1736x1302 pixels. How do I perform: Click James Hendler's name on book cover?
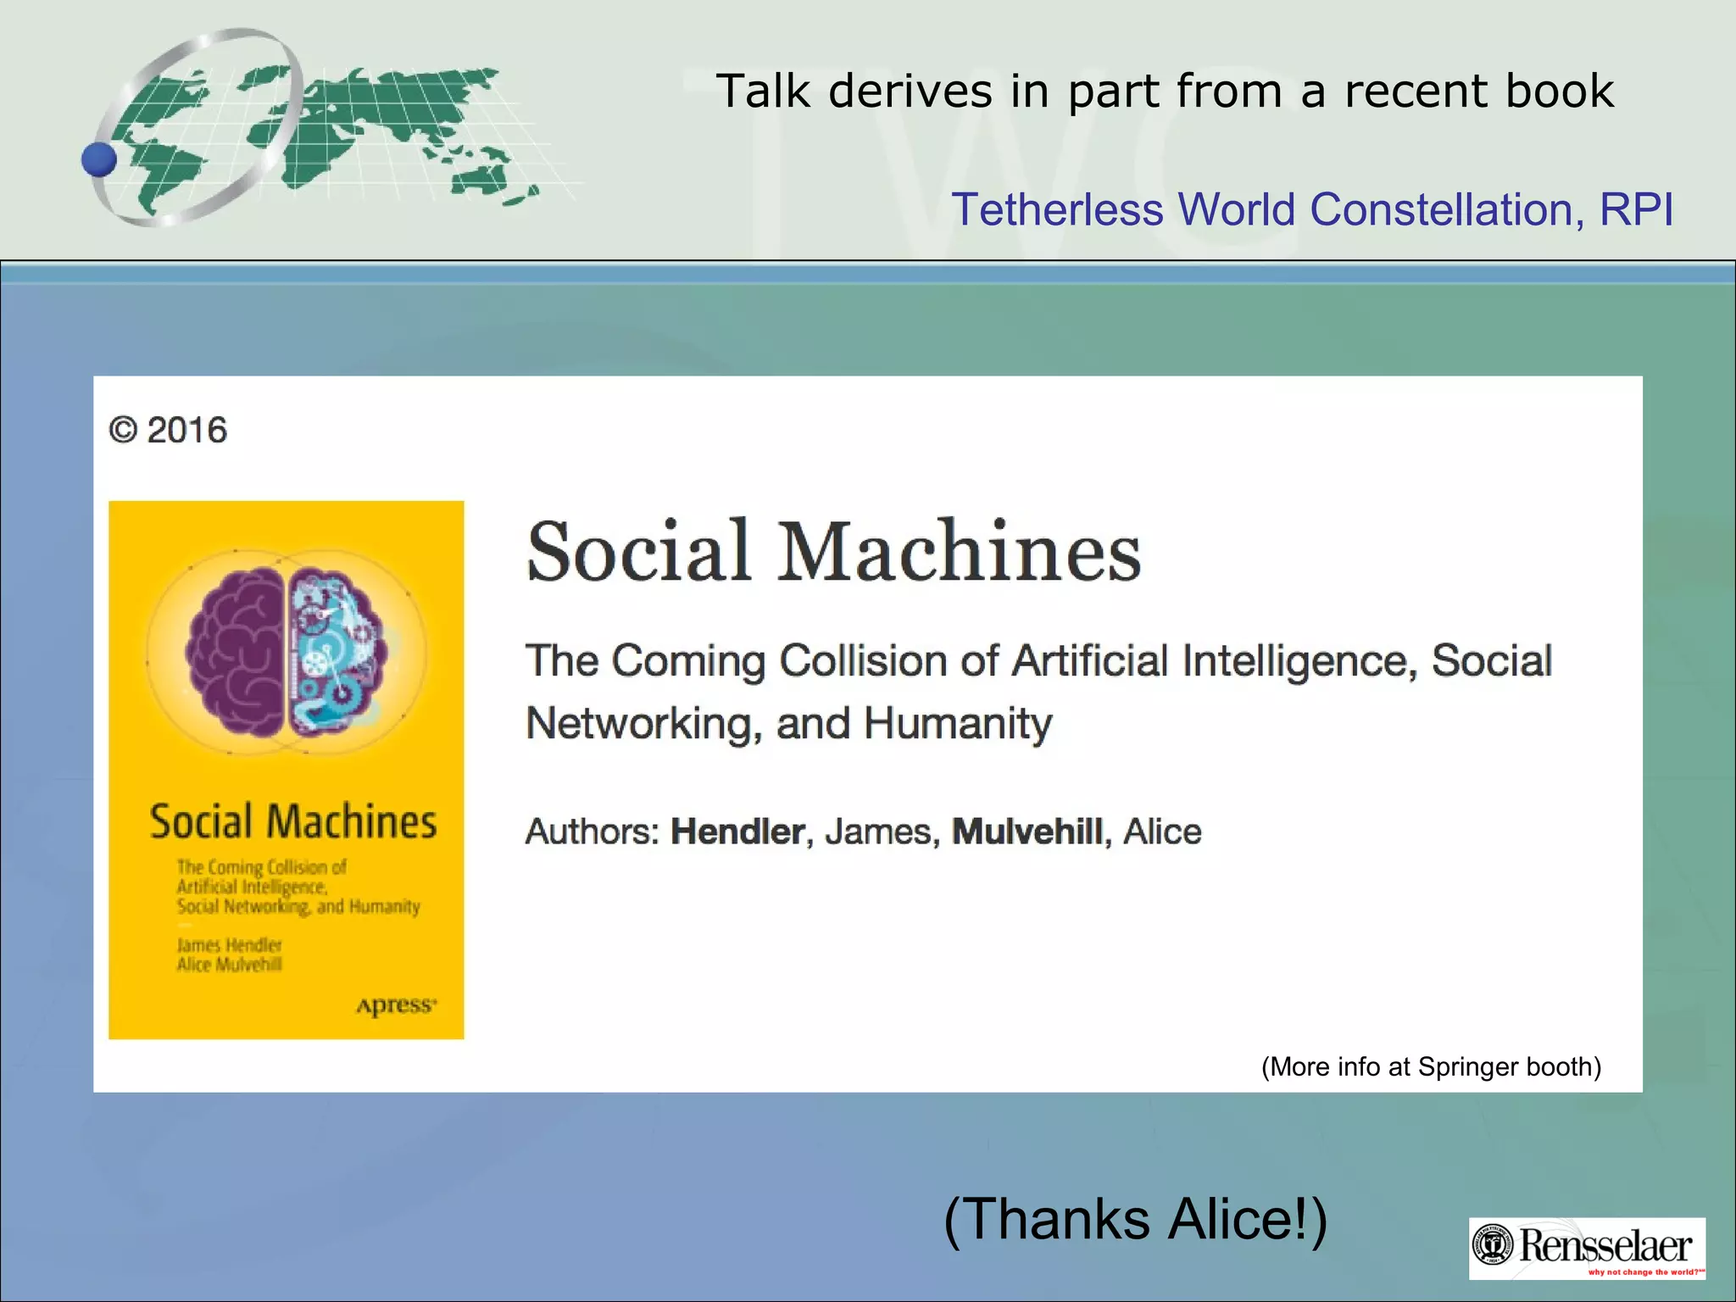pos(229,944)
